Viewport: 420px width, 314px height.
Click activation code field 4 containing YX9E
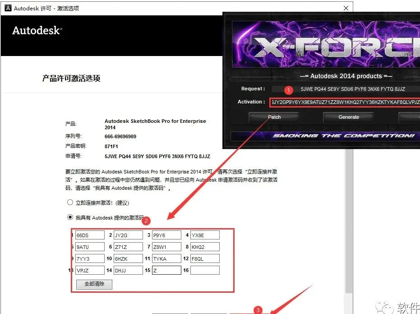[205, 235]
